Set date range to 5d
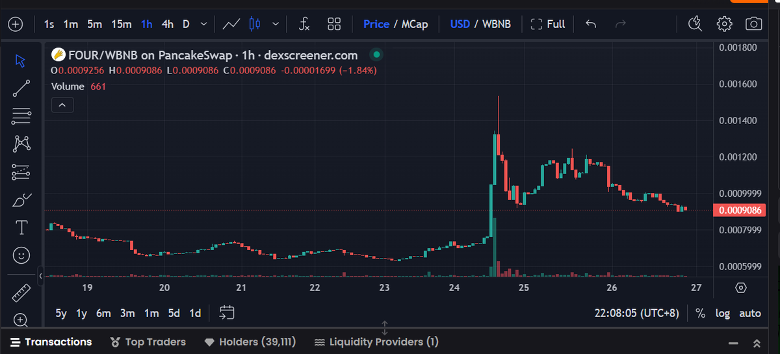Viewport: 780px width, 354px height. [174, 313]
